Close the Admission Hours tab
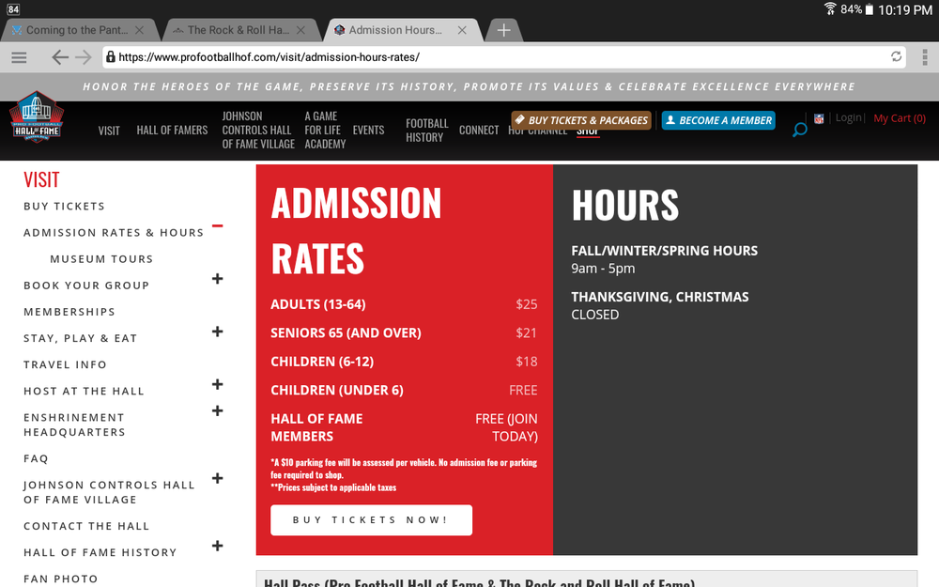 tap(462, 30)
